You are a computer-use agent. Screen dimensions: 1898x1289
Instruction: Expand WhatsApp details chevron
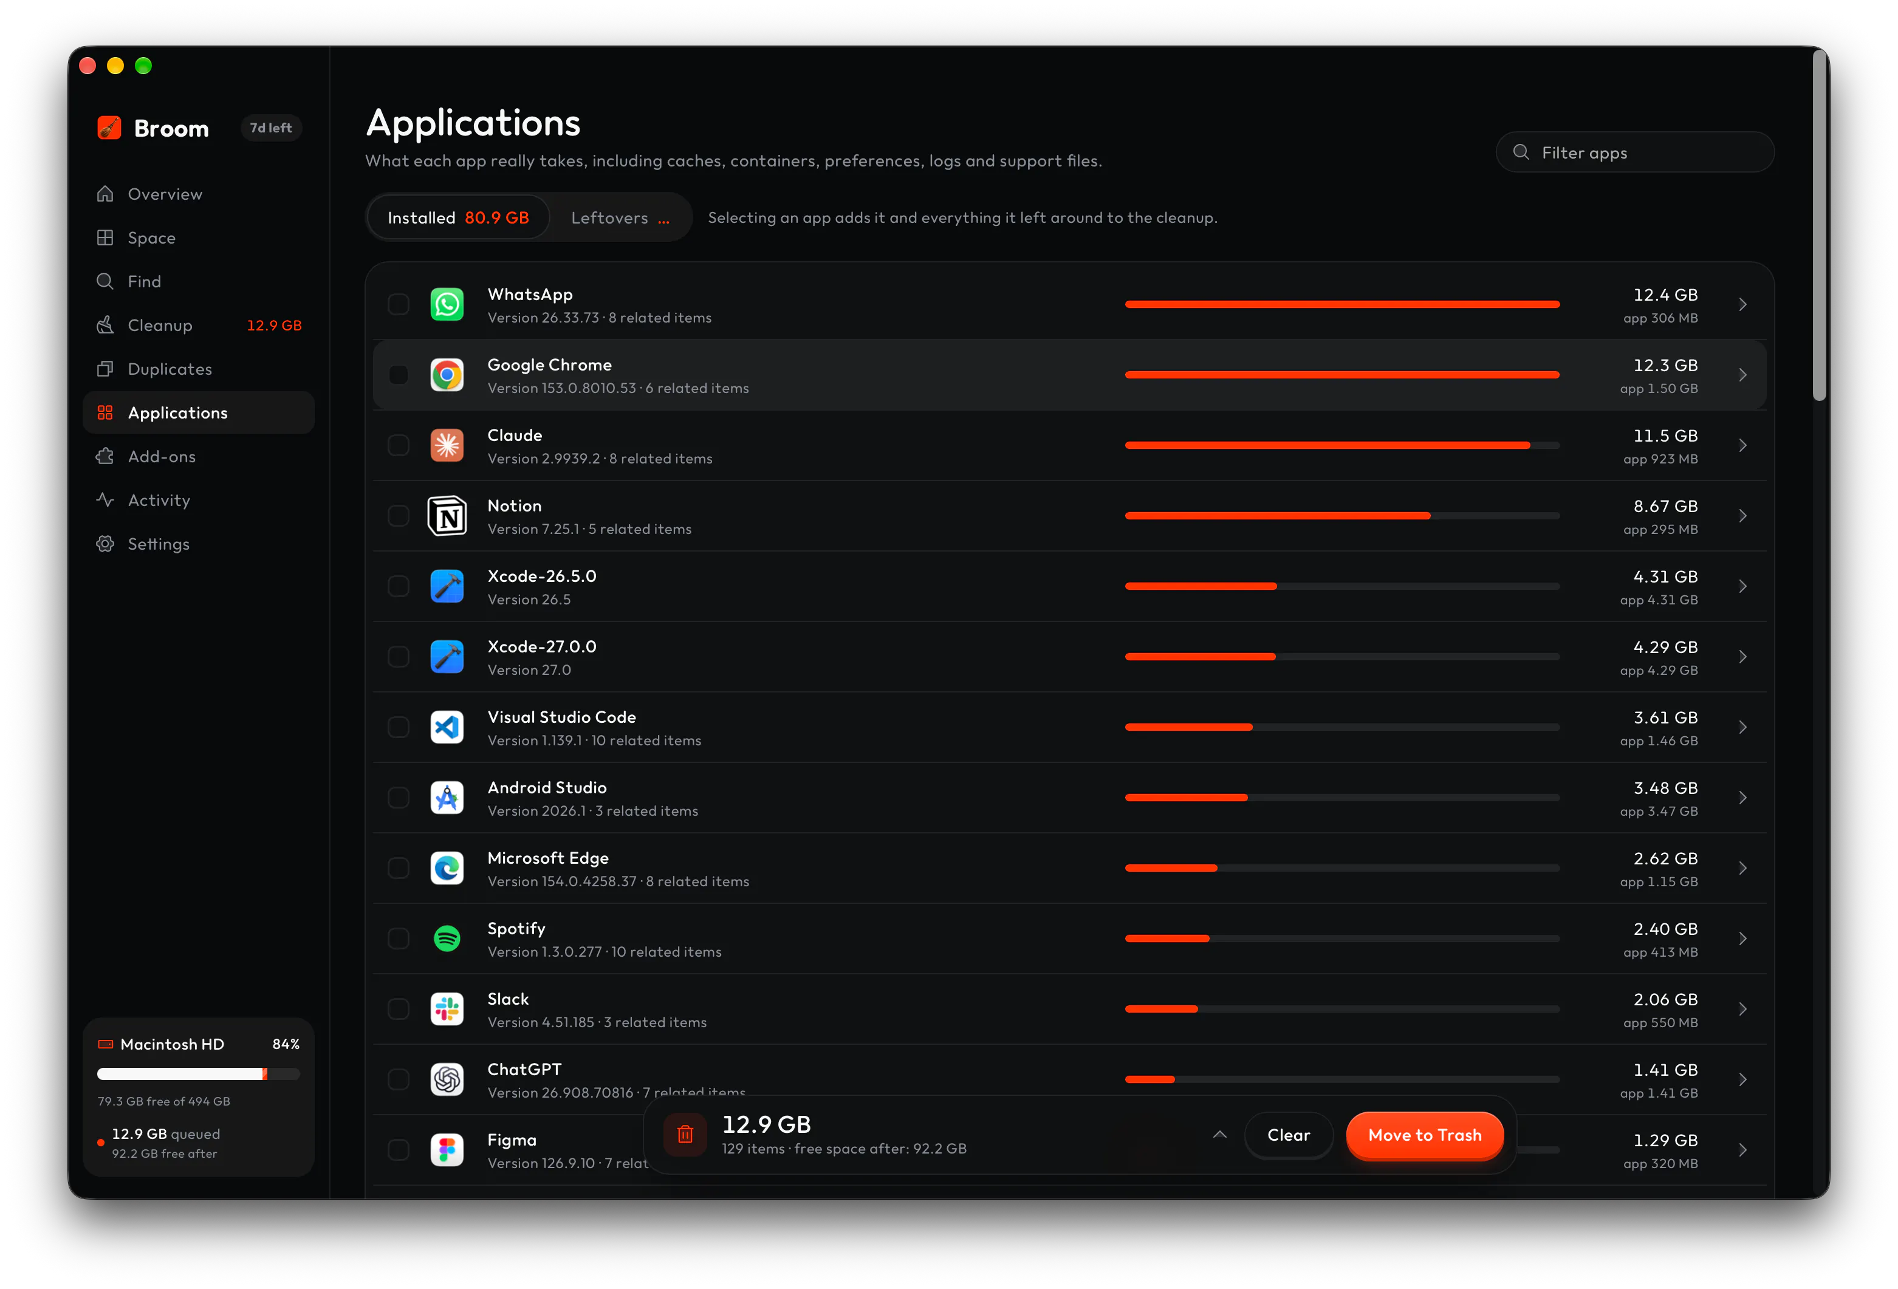(1743, 304)
